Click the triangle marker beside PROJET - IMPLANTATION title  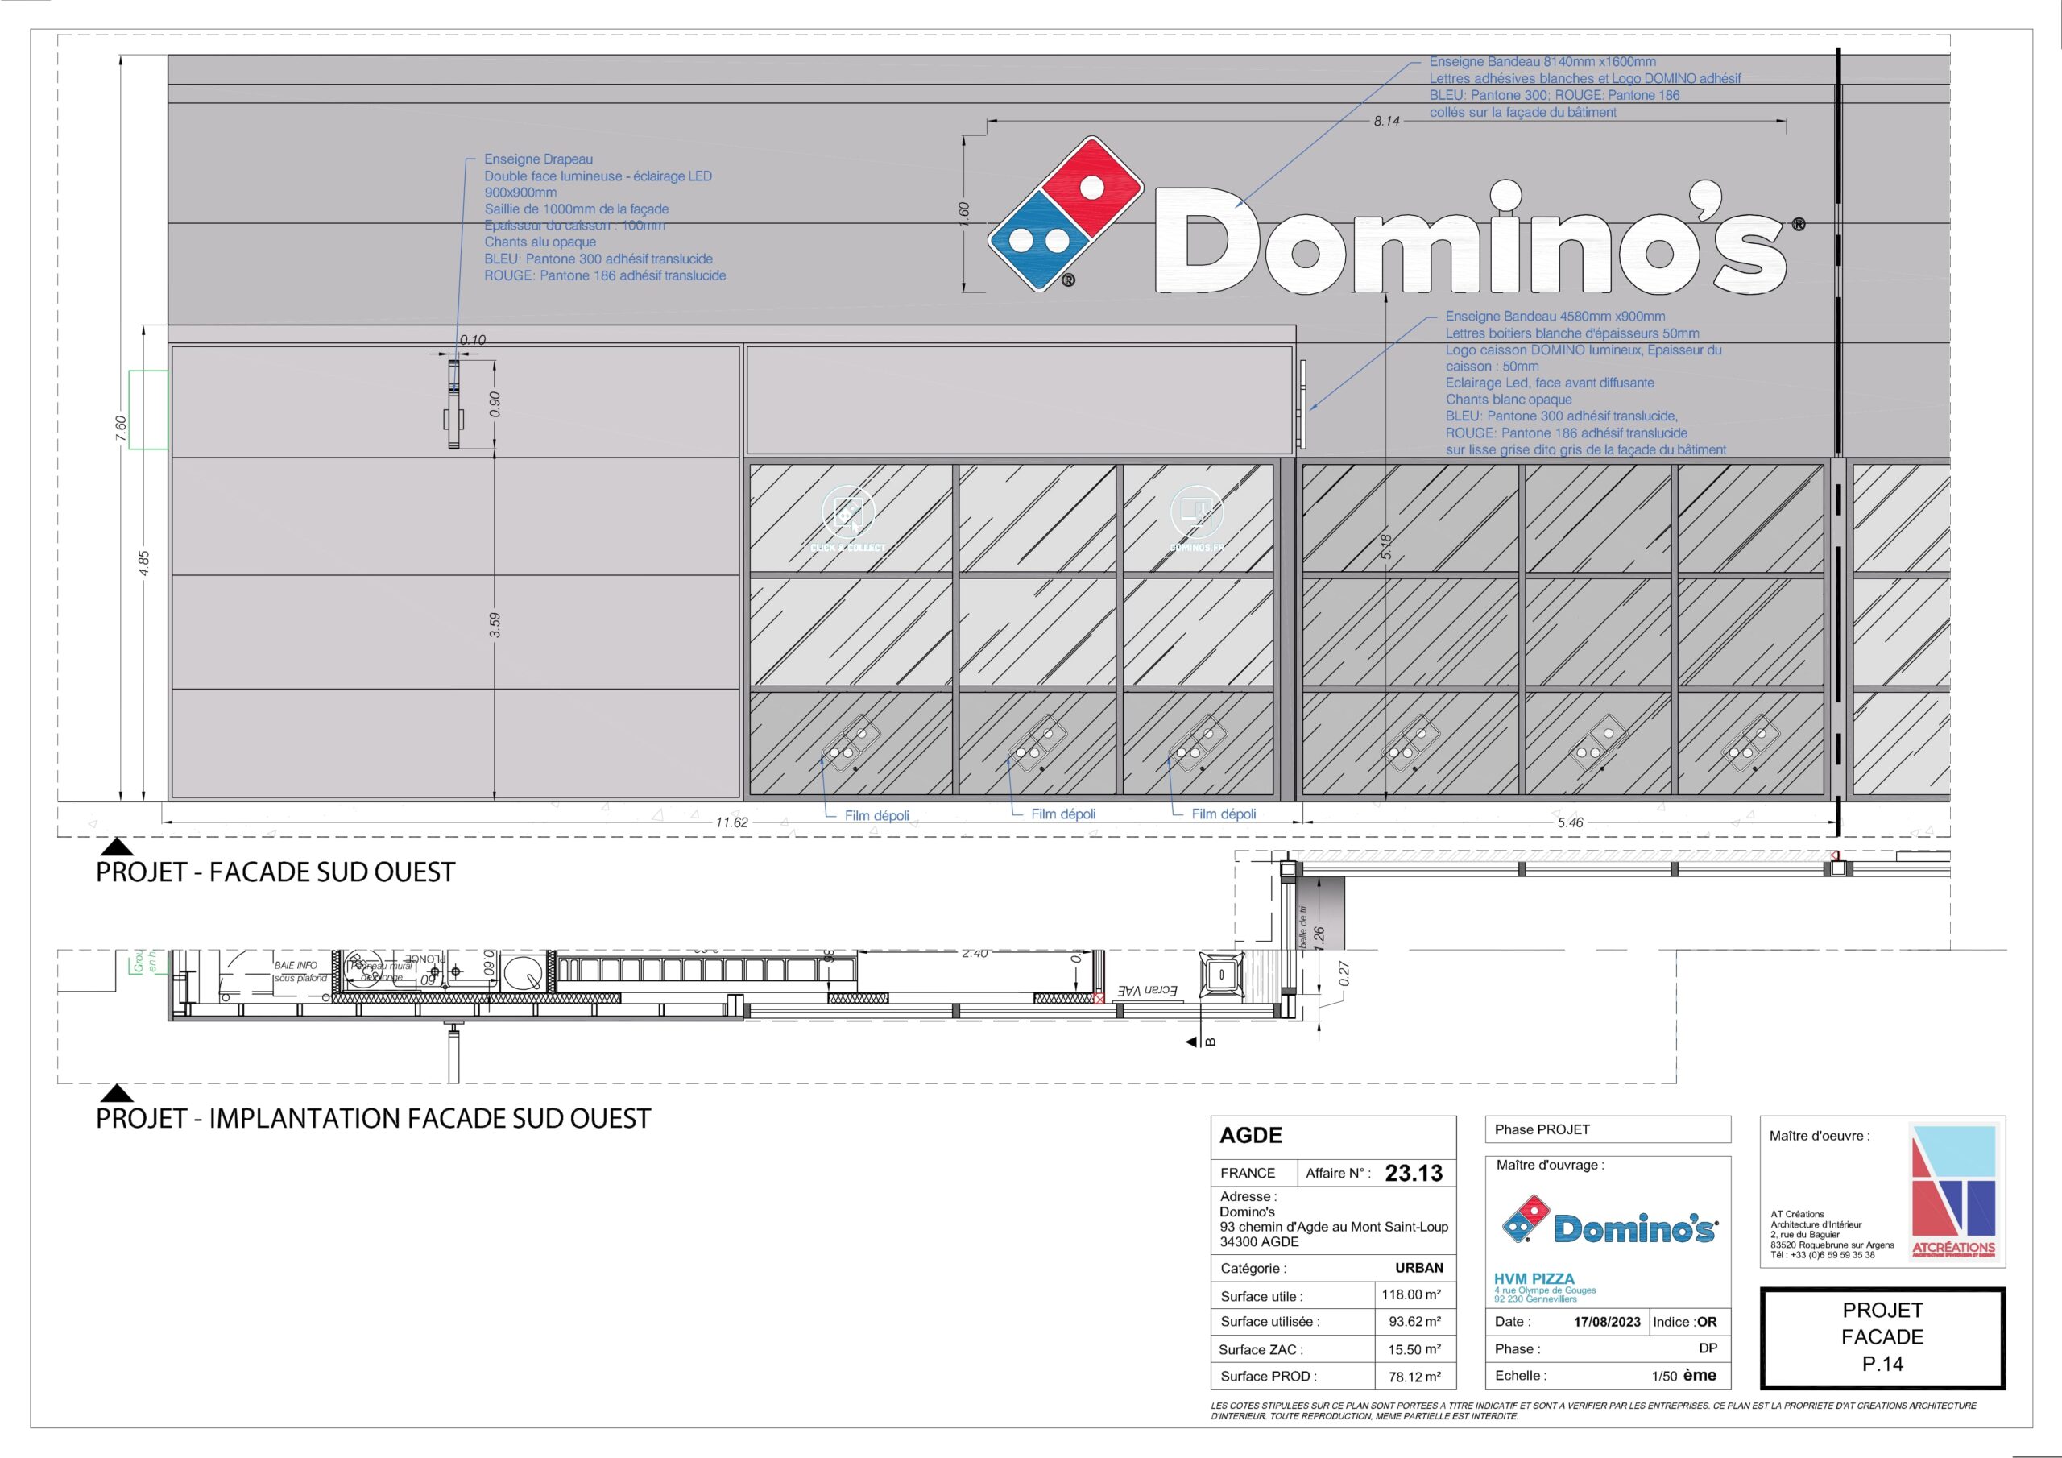[117, 1093]
